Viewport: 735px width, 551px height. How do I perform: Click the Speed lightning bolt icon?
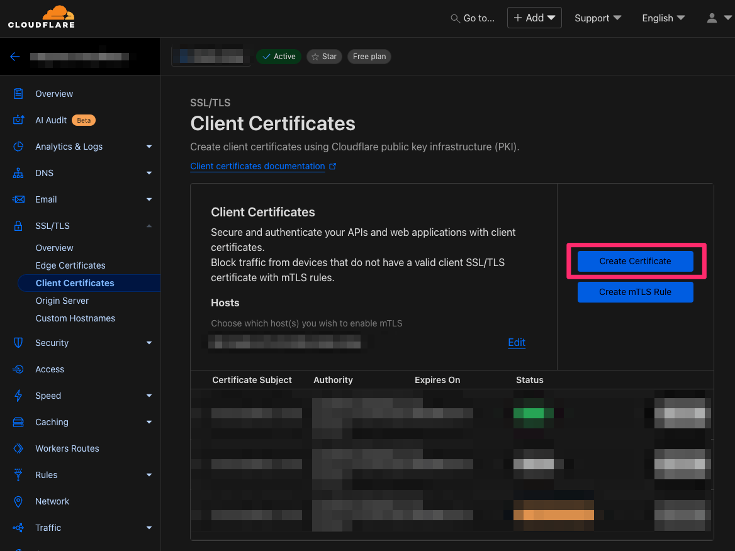pyautogui.click(x=20, y=395)
